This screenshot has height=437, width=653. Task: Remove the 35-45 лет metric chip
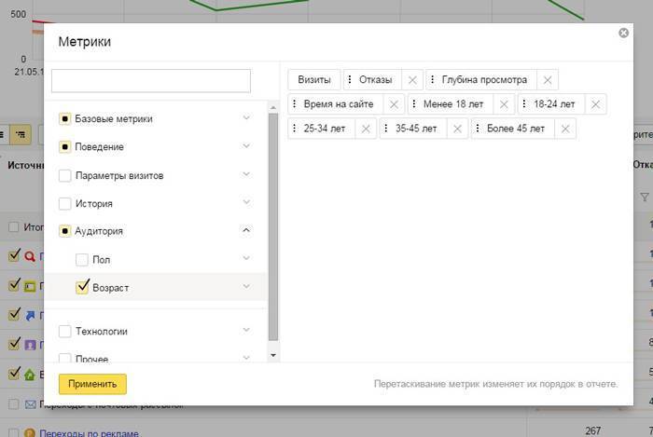pos(457,129)
